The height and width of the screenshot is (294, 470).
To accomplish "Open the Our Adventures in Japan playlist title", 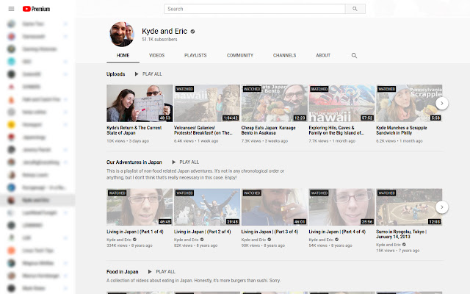I will tap(134, 162).
